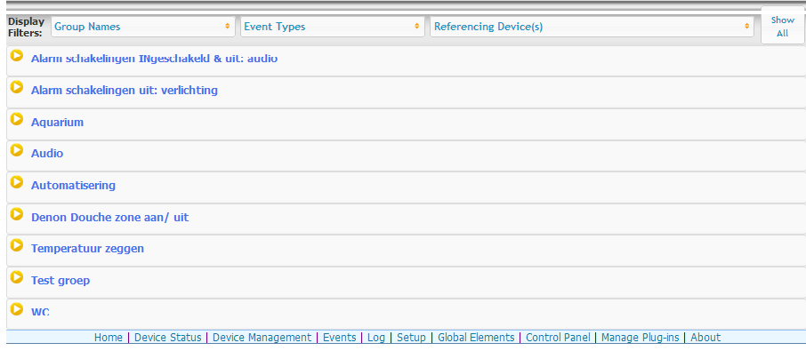This screenshot has height=359, width=806.
Task: Open Device Management from the footer menu
Action: 262,338
